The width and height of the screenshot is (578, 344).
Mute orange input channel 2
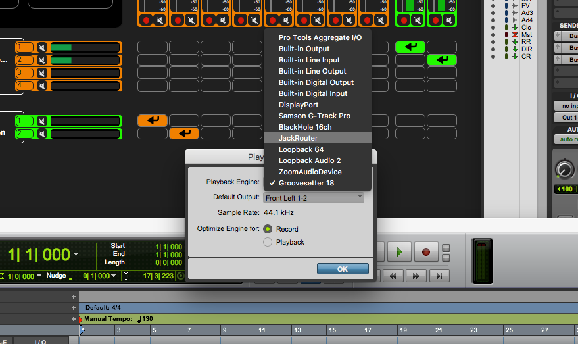tap(42, 60)
